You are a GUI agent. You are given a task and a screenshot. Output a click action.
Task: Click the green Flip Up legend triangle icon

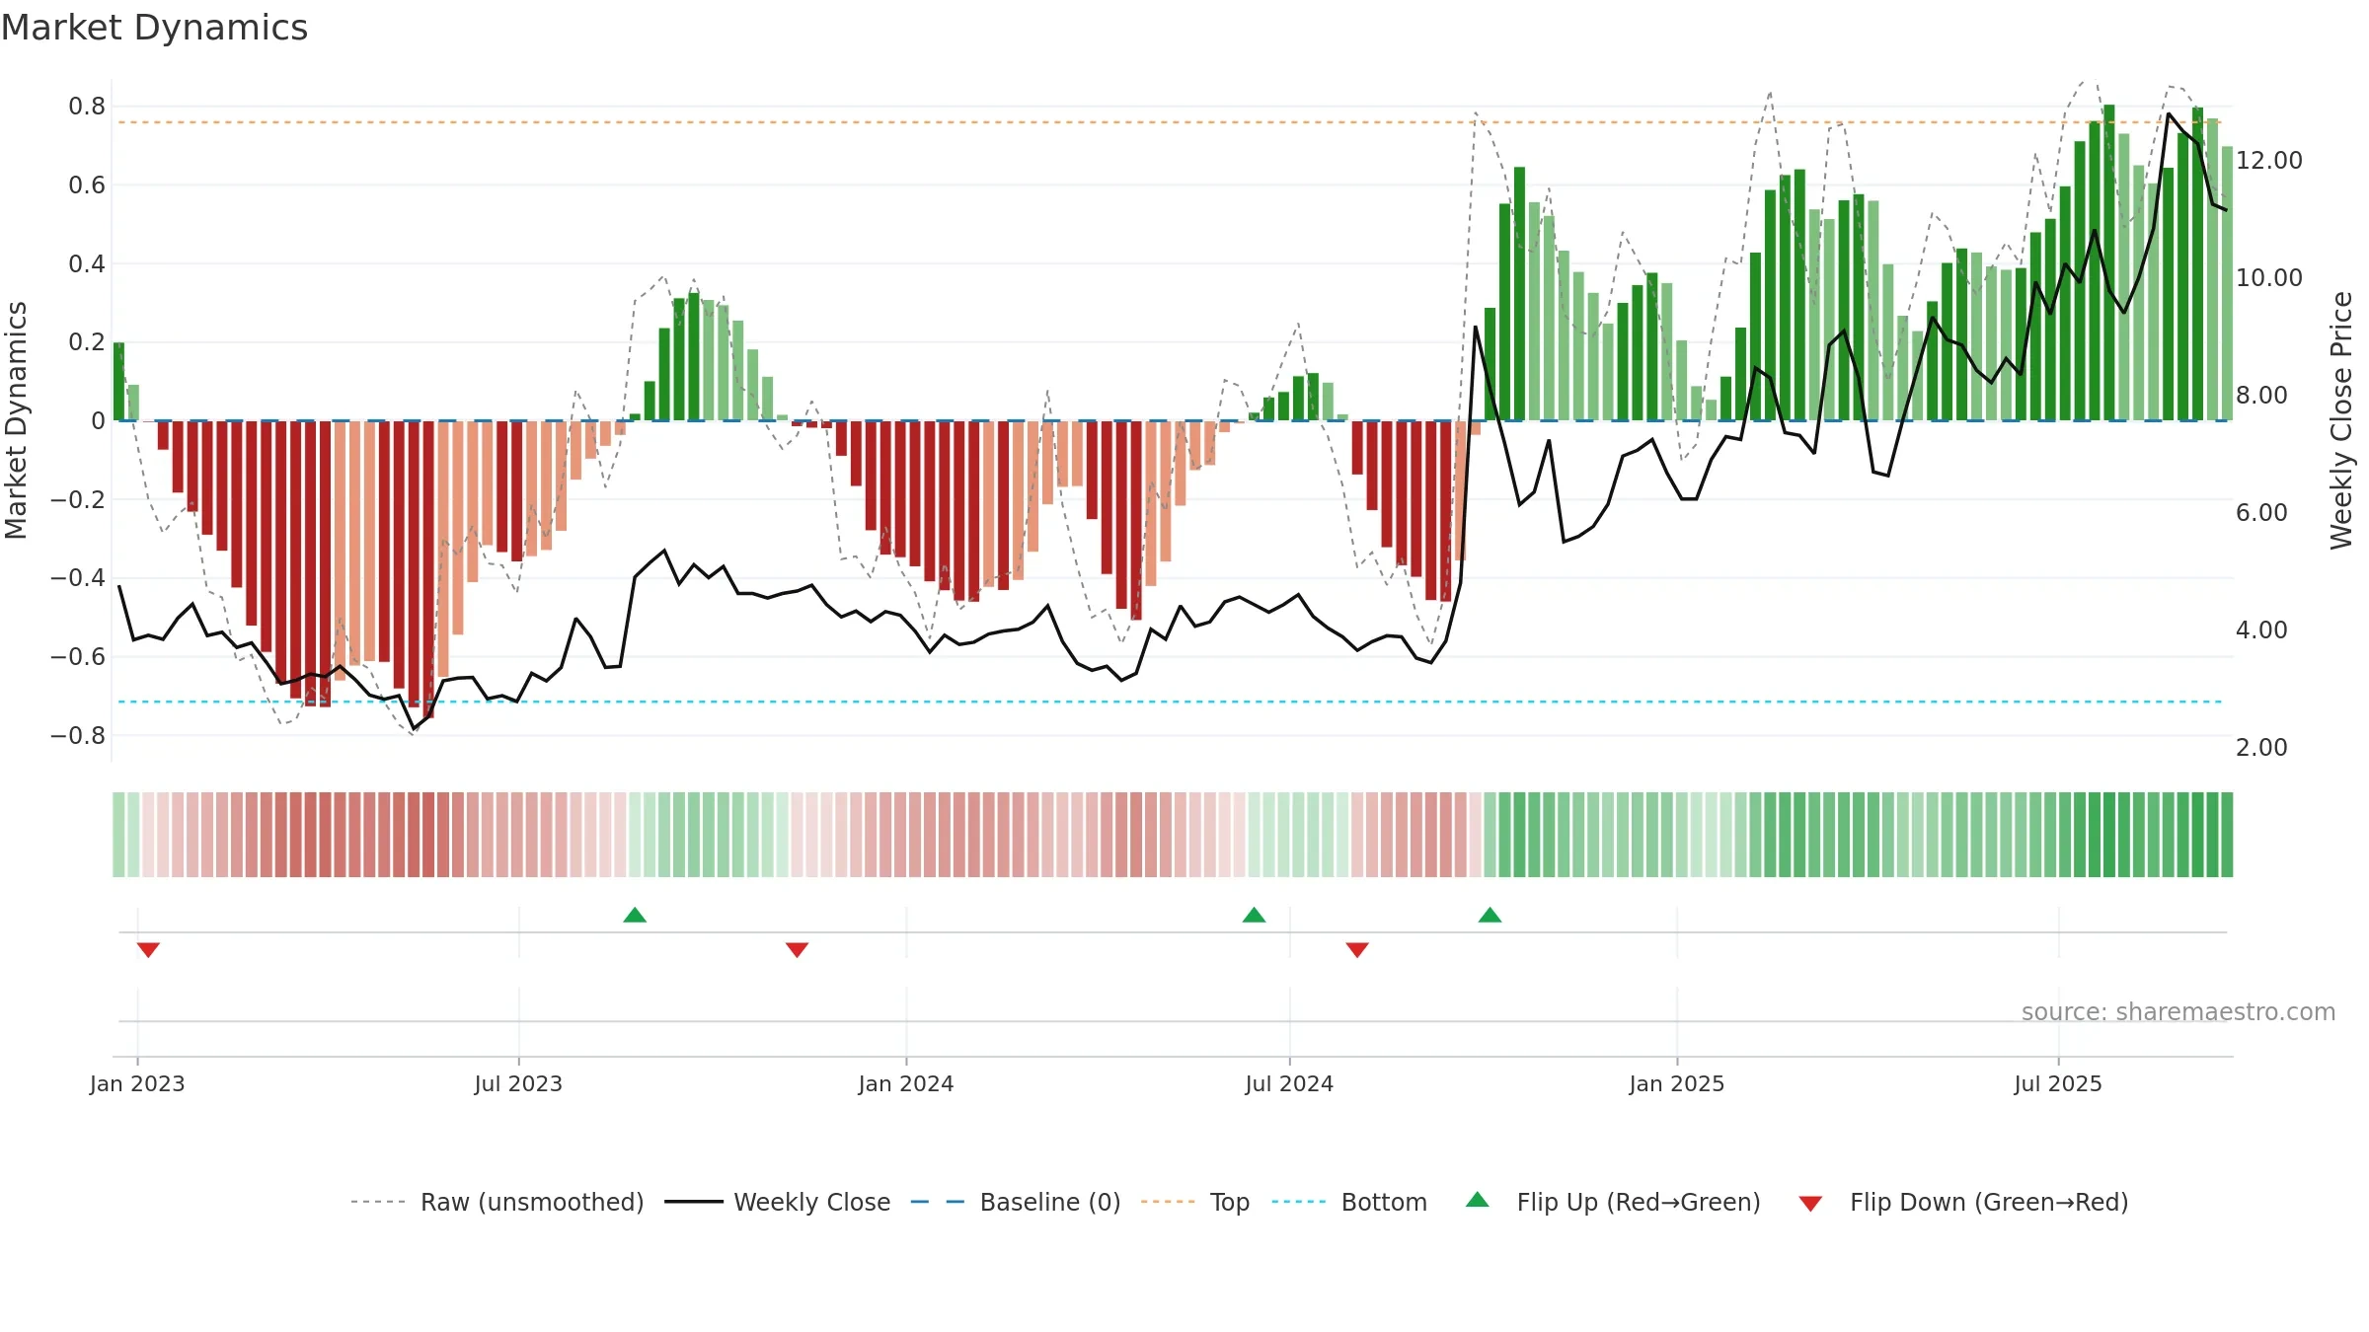tap(1478, 1200)
